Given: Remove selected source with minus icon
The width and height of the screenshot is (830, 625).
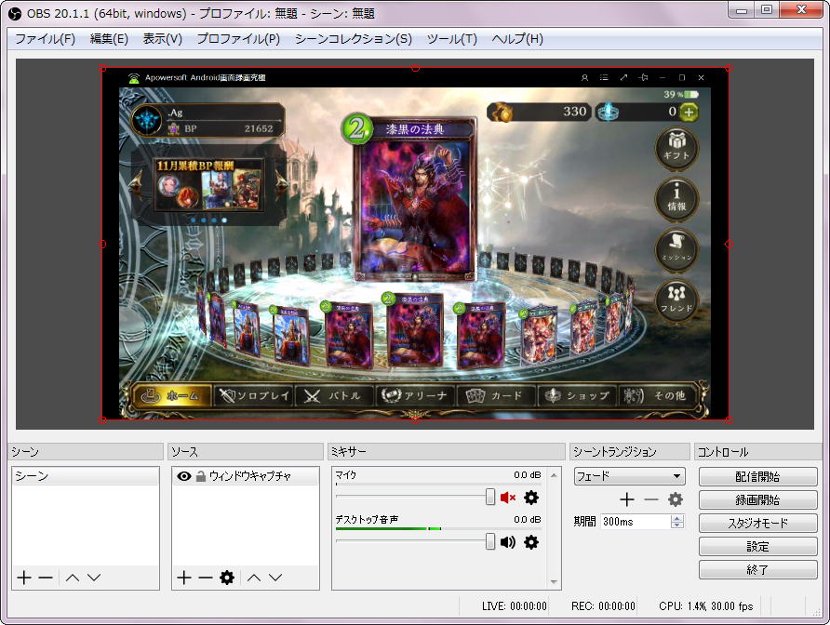Looking at the screenshot, I should point(206,578).
